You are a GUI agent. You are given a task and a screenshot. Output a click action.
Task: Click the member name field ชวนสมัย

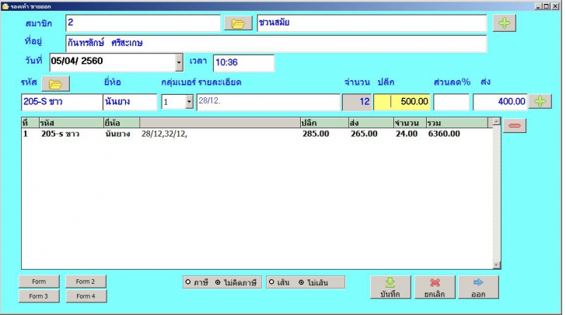point(372,23)
